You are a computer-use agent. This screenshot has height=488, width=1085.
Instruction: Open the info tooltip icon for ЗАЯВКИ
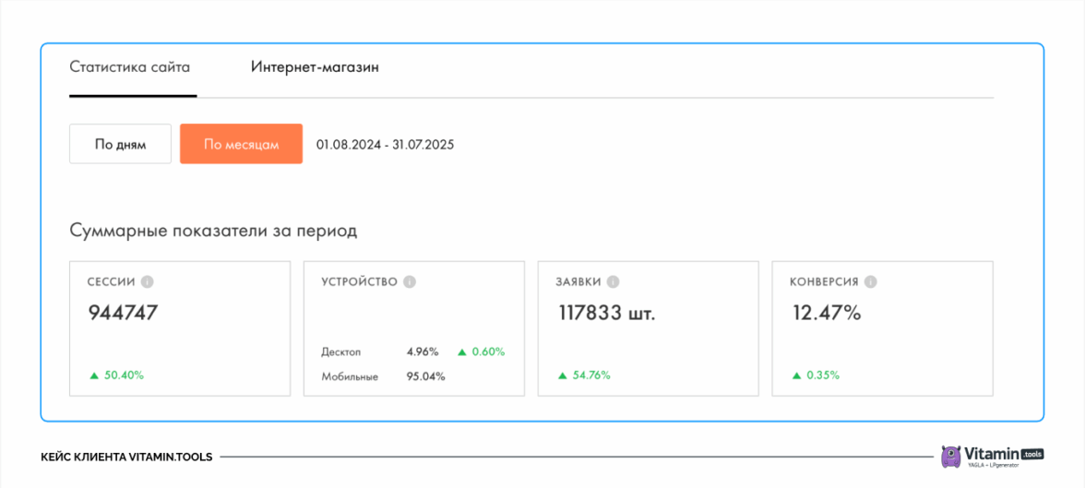pos(614,282)
